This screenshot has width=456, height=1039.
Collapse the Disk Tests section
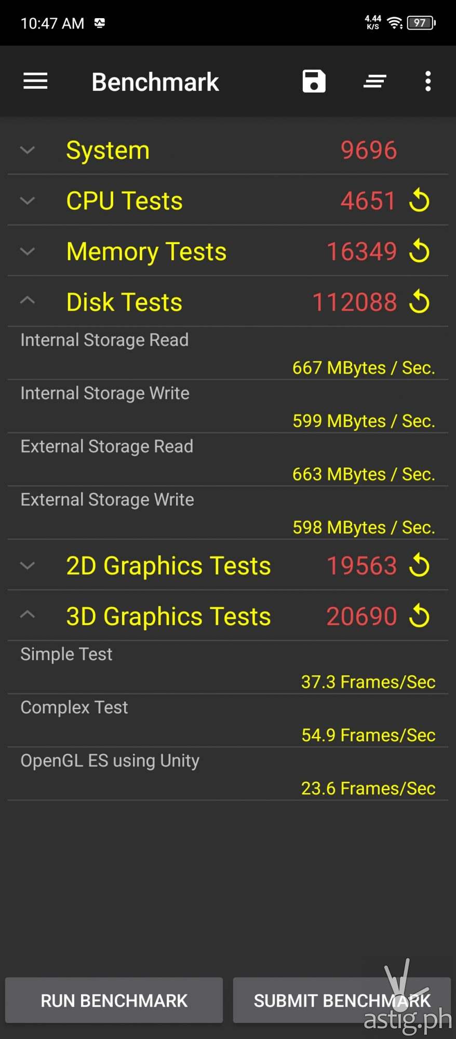(x=28, y=300)
